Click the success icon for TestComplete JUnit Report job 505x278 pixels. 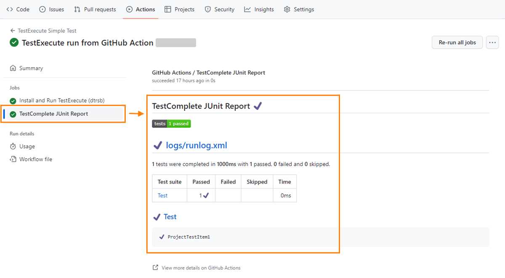pyautogui.click(x=13, y=114)
